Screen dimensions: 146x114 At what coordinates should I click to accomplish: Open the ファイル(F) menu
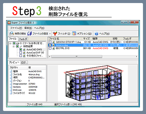coord(16,28)
